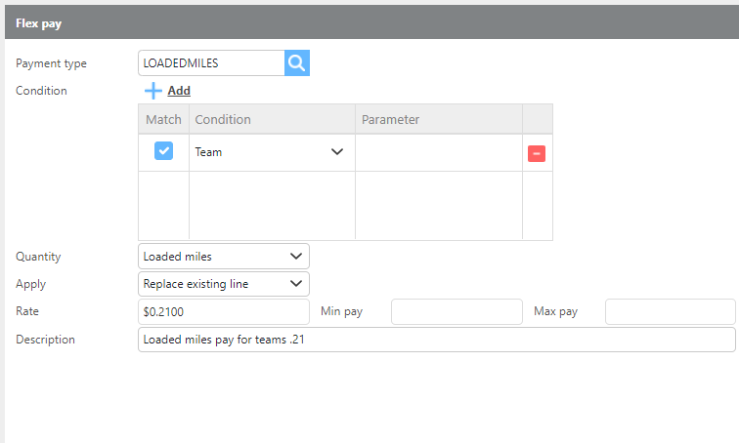Uncheck the Match checkbox for Team row
Screen dimensions: 739x443
(164, 151)
